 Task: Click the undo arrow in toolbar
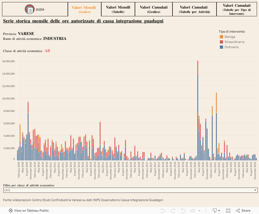pyautogui.click(x=163, y=210)
